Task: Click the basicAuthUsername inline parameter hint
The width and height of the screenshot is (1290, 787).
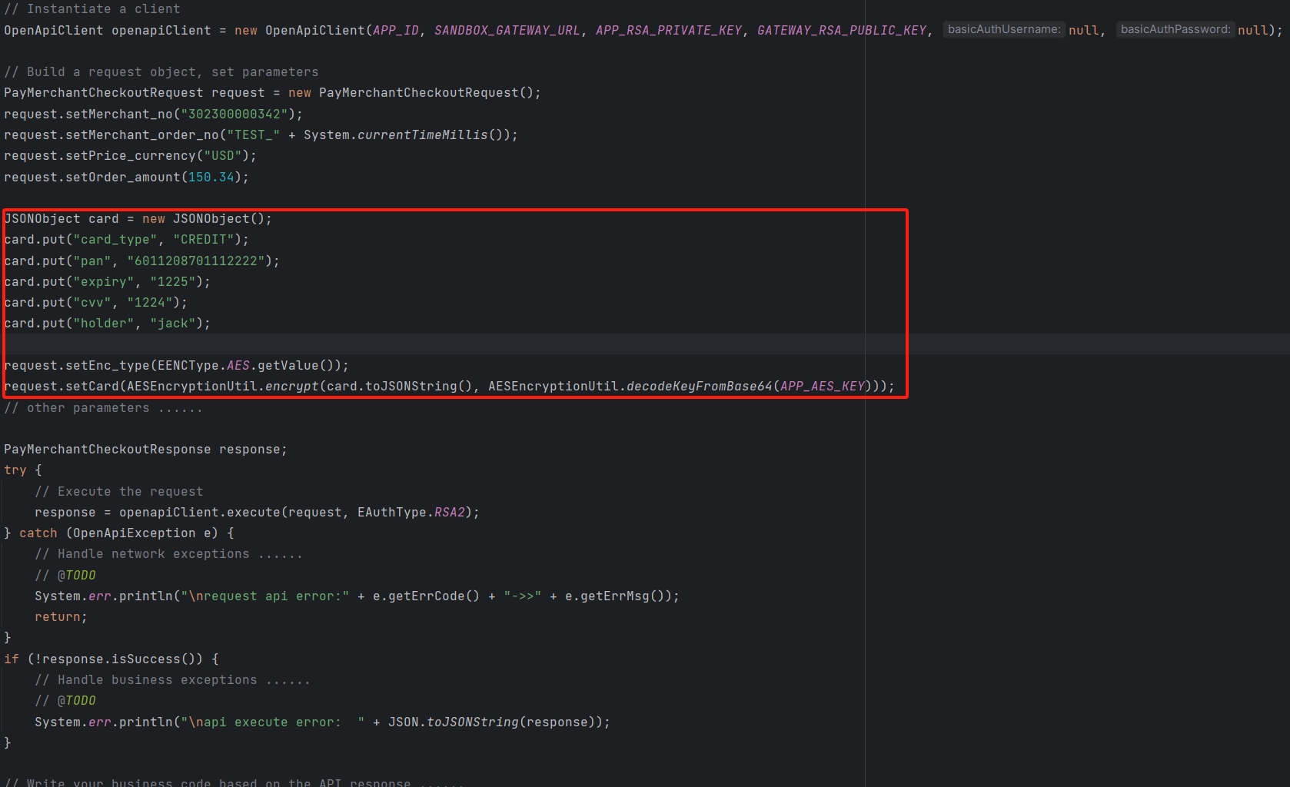Action: [1003, 29]
